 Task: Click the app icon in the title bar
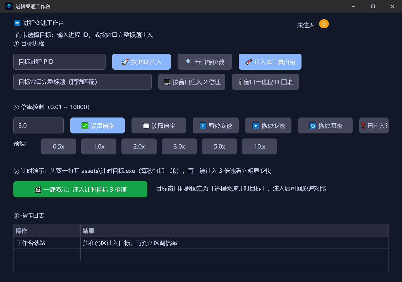click(9, 6)
